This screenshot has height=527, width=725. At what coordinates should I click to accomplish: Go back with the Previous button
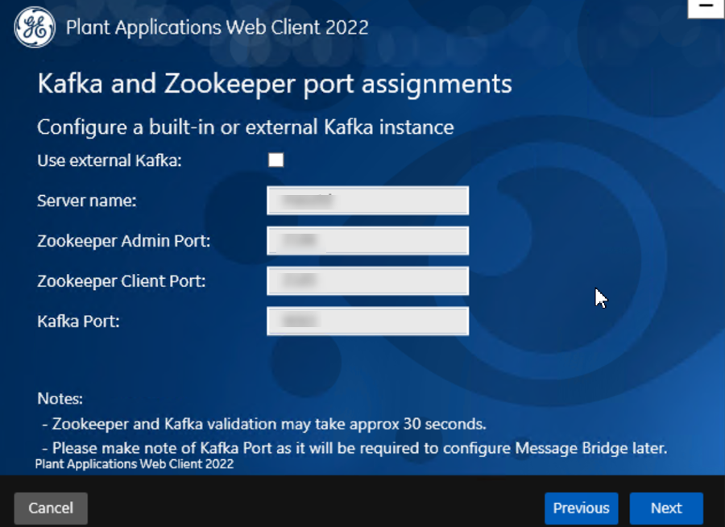[581, 508]
